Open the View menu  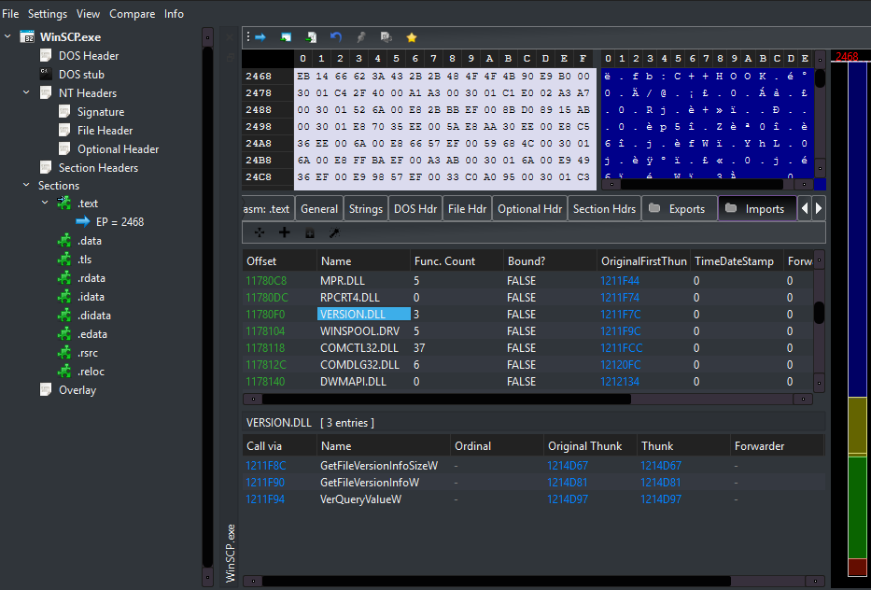tap(89, 14)
